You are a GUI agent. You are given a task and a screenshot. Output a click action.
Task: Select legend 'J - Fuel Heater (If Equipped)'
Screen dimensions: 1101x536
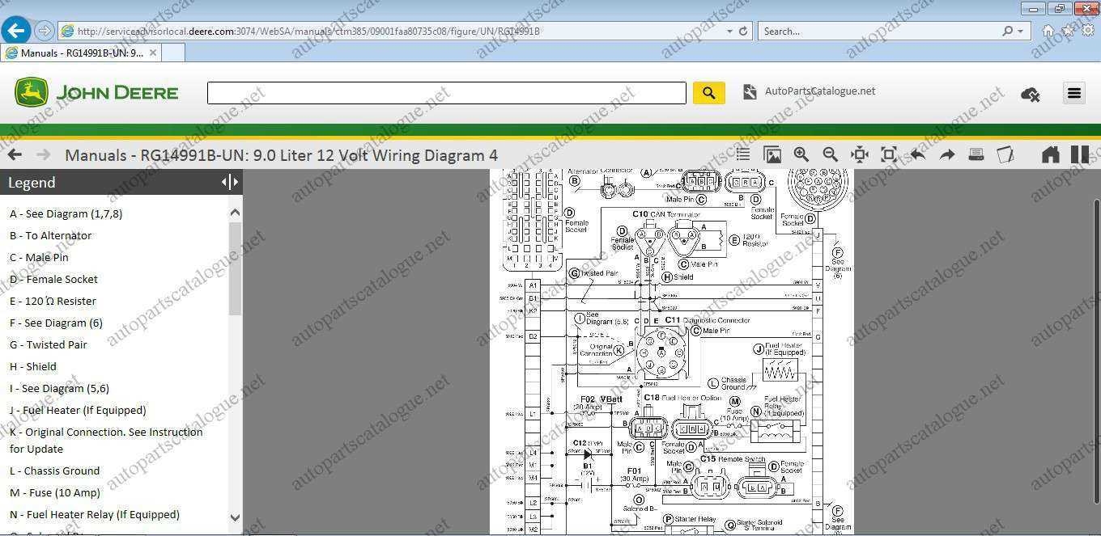pos(78,410)
